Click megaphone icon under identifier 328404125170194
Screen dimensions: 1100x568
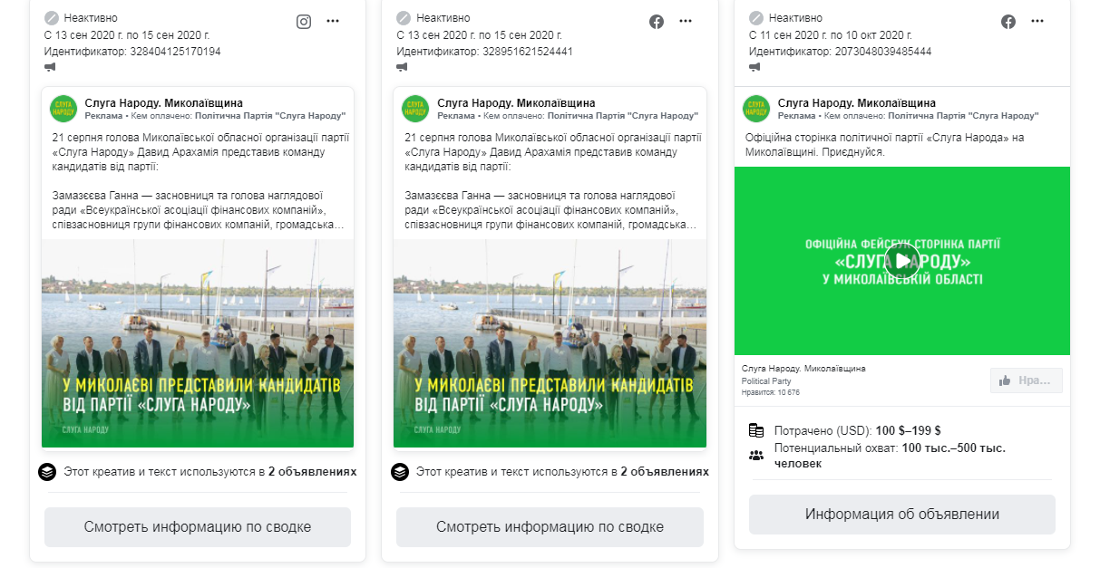tap(50, 68)
